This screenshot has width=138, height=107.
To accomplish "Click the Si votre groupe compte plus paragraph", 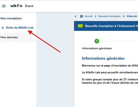I will [110, 81].
